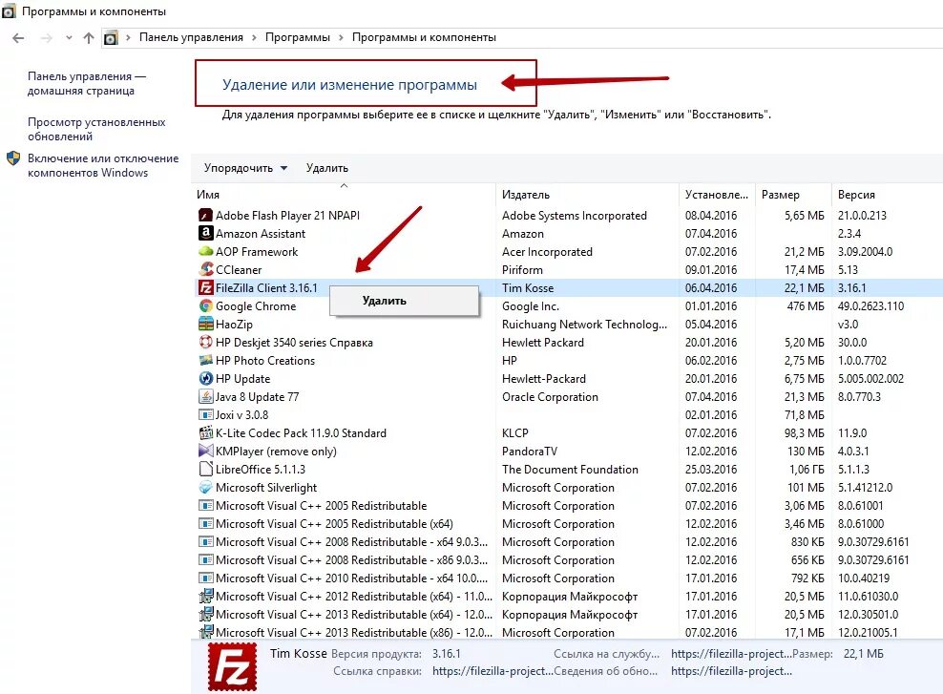Go back with the back arrow
Image resolution: width=943 pixels, height=694 pixels.
[x=18, y=38]
